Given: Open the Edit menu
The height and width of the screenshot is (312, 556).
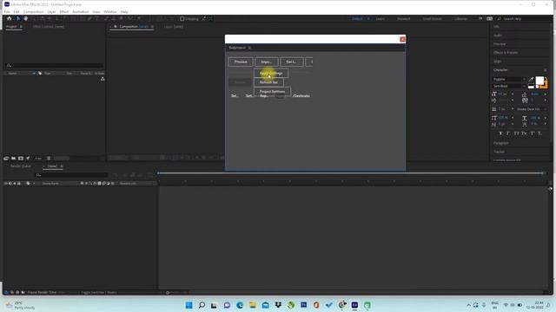Looking at the screenshot, I should [17, 11].
